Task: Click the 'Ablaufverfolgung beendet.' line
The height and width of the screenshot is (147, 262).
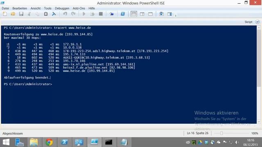Action: point(27,78)
